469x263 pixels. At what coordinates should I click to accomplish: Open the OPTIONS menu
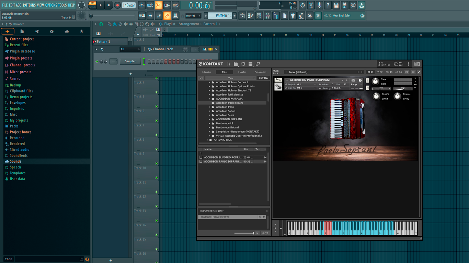(51, 5)
